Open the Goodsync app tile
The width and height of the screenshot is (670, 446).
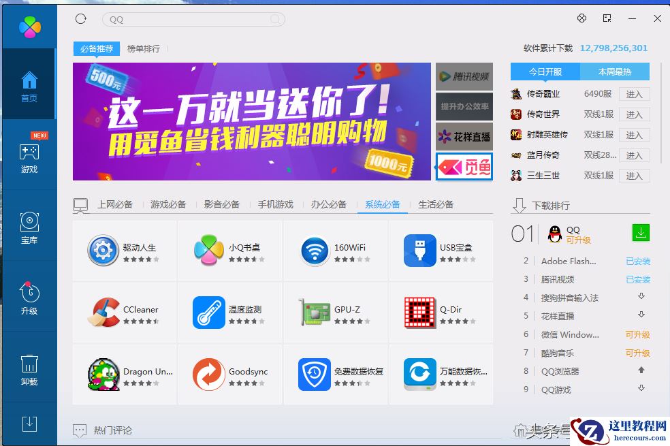230,375
